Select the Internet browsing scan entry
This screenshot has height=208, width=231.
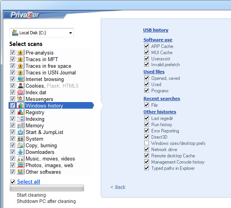(45, 79)
